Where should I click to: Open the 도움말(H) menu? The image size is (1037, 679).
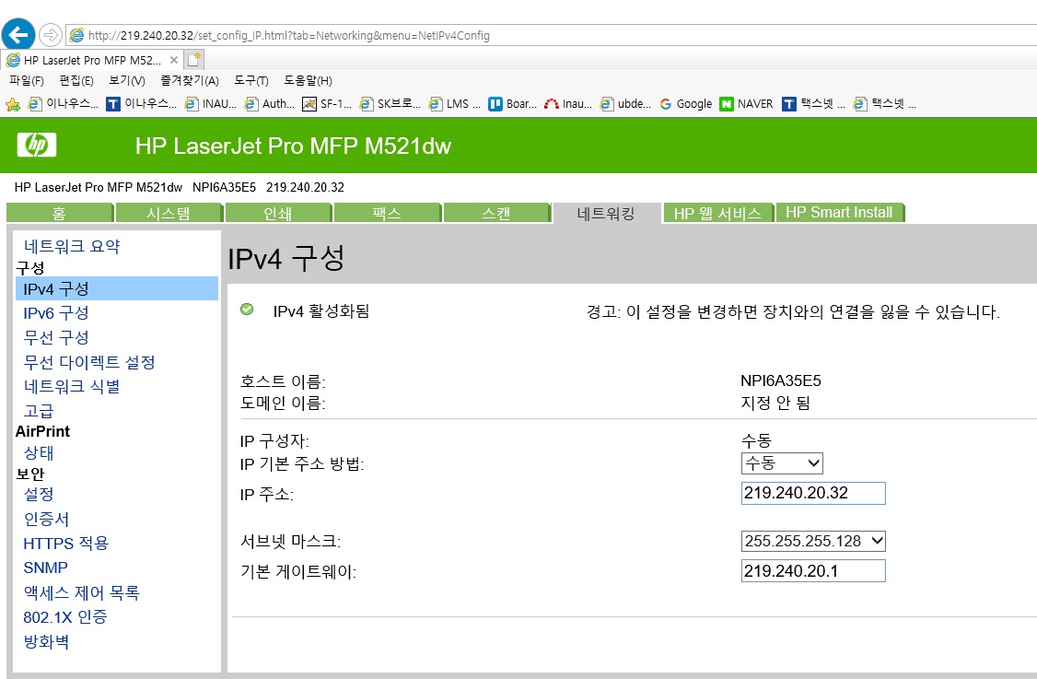pos(309,81)
